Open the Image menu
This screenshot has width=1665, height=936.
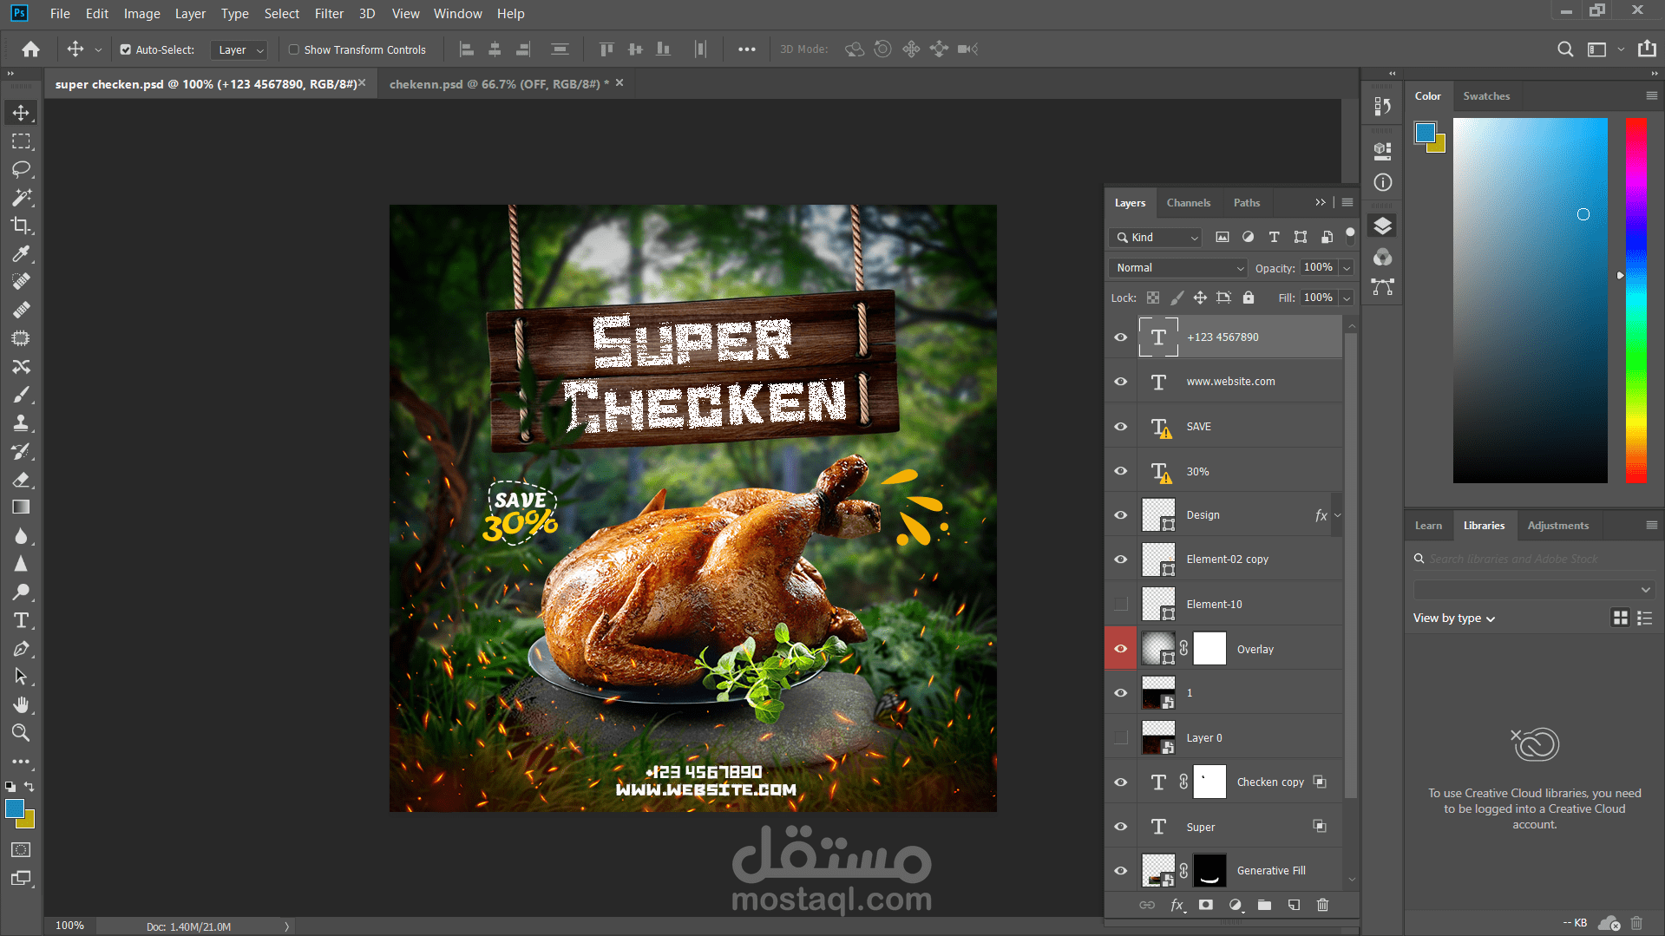click(x=141, y=14)
